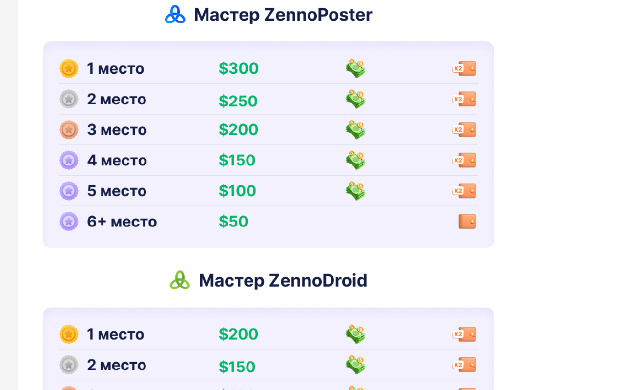Click the $50 prize amount
Image resolution: width=621 pixels, height=390 pixels.
pyautogui.click(x=233, y=222)
